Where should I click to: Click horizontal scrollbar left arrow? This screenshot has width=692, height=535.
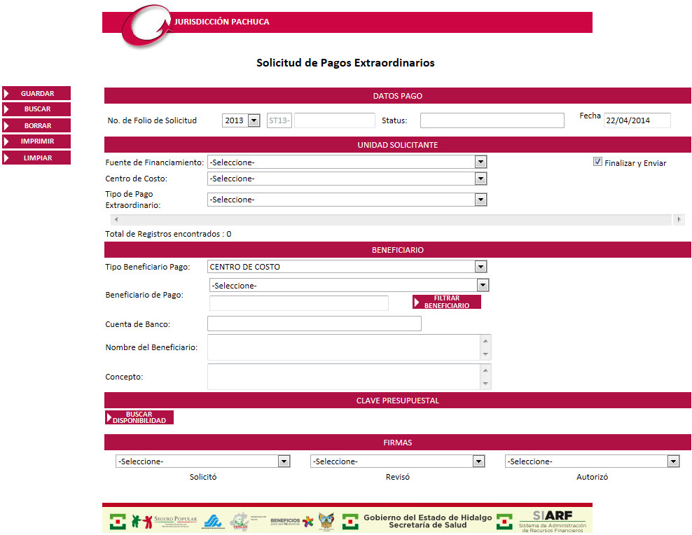[x=116, y=219]
